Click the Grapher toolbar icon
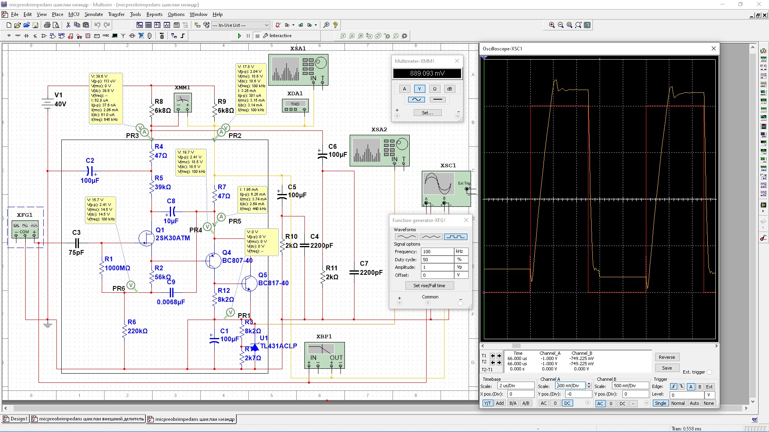 167,25
